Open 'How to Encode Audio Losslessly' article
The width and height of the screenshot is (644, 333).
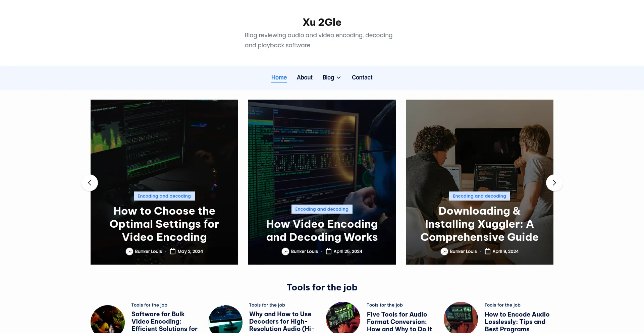click(x=517, y=322)
